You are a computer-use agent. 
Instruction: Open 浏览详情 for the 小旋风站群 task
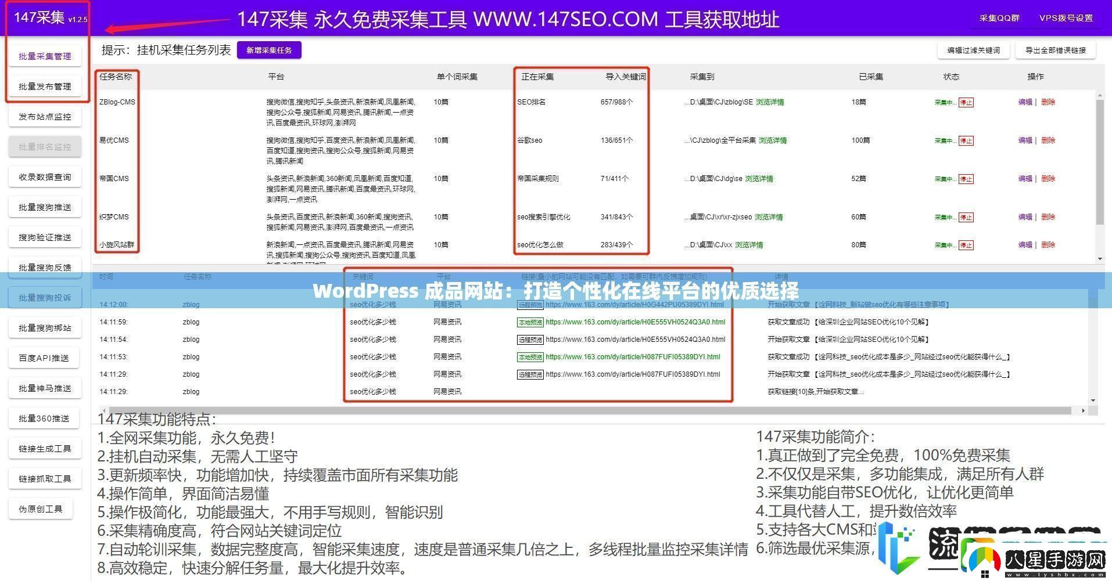pyautogui.click(x=749, y=245)
